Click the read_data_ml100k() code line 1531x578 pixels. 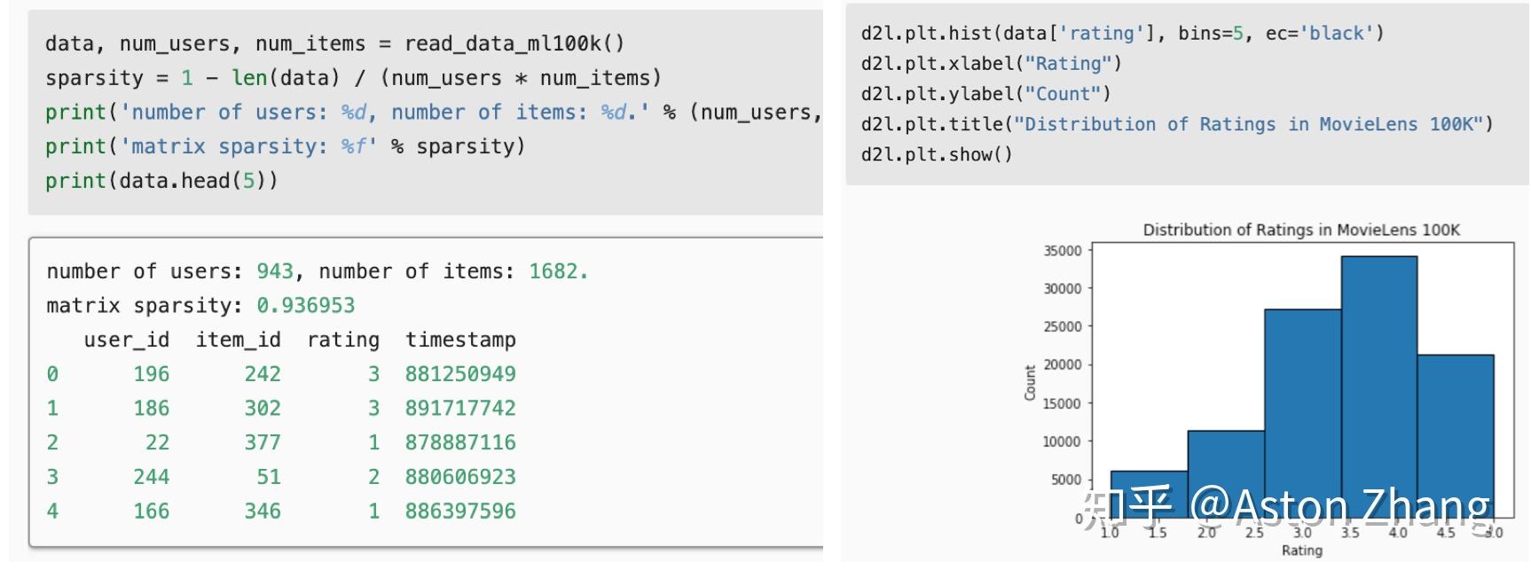point(334,43)
